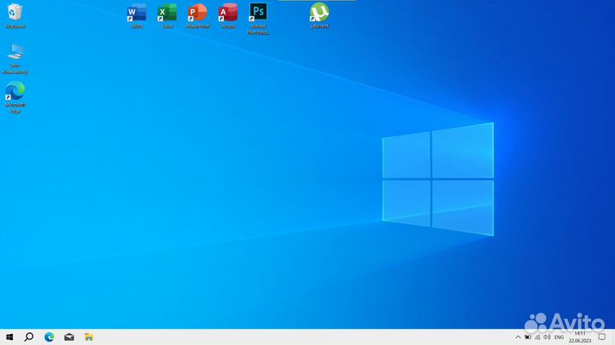
Task: Select the Microsoft Edge desktop shortcut
Action: pyautogui.click(x=15, y=97)
